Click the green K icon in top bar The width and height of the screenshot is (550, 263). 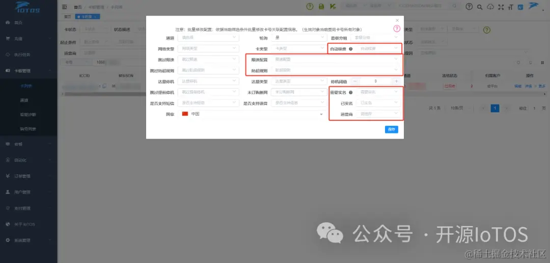(332, 7)
